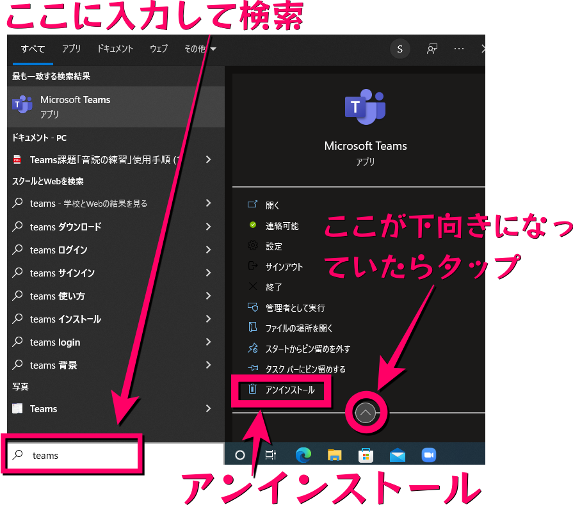
Task: Switch to the ドキュメント tab
Action: (115, 49)
